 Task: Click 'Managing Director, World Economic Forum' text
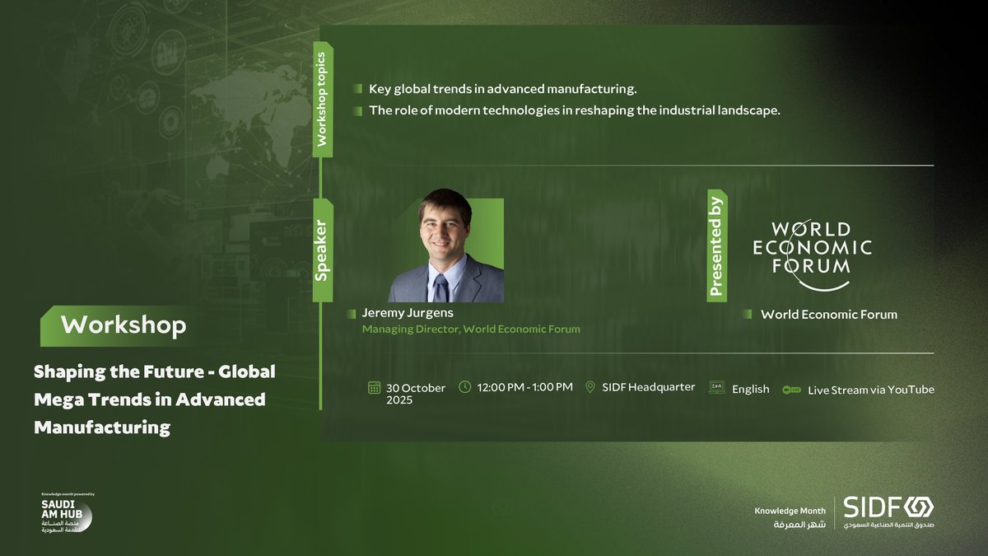pyautogui.click(x=471, y=329)
